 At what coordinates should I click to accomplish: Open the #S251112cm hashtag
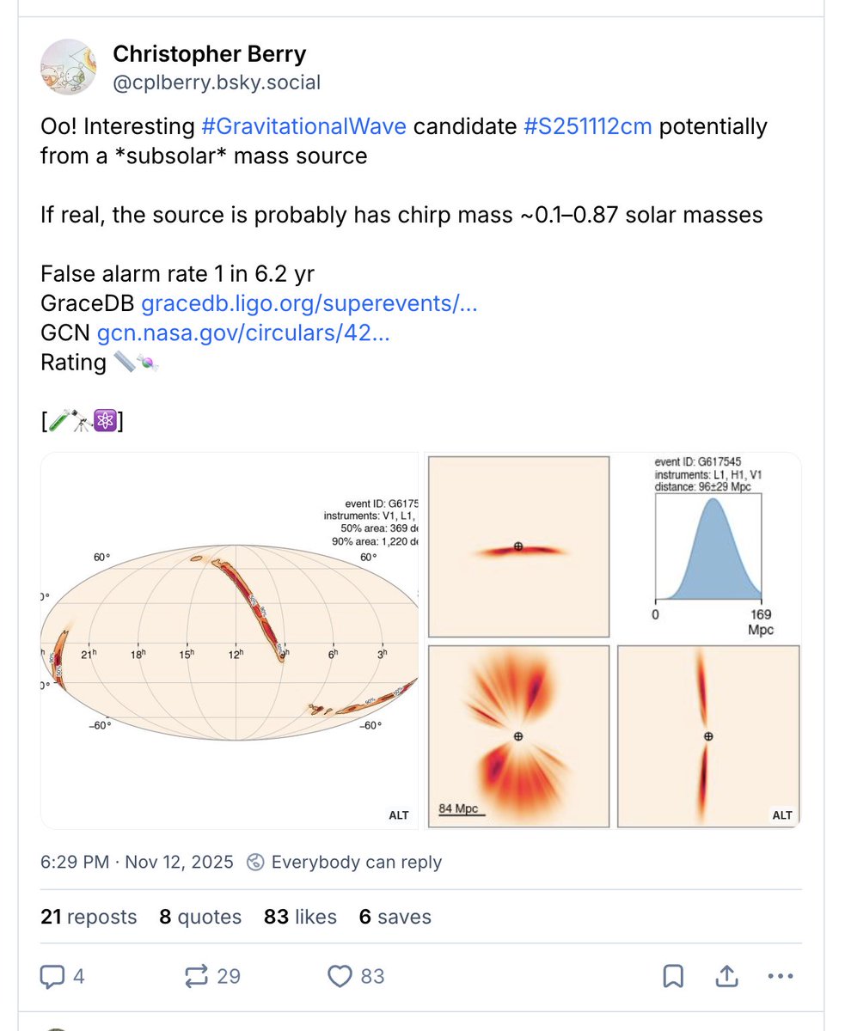[587, 126]
